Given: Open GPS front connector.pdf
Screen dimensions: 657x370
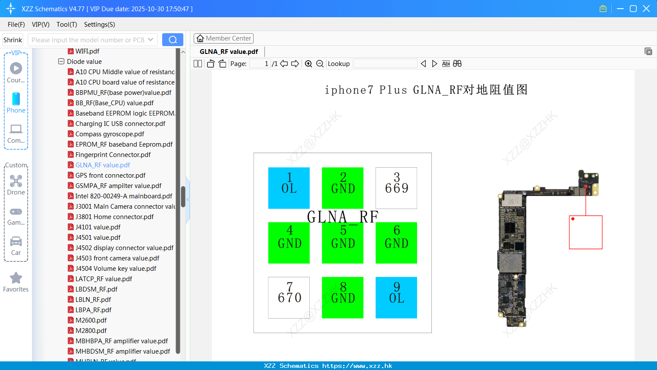Looking at the screenshot, I should tap(107, 176).
